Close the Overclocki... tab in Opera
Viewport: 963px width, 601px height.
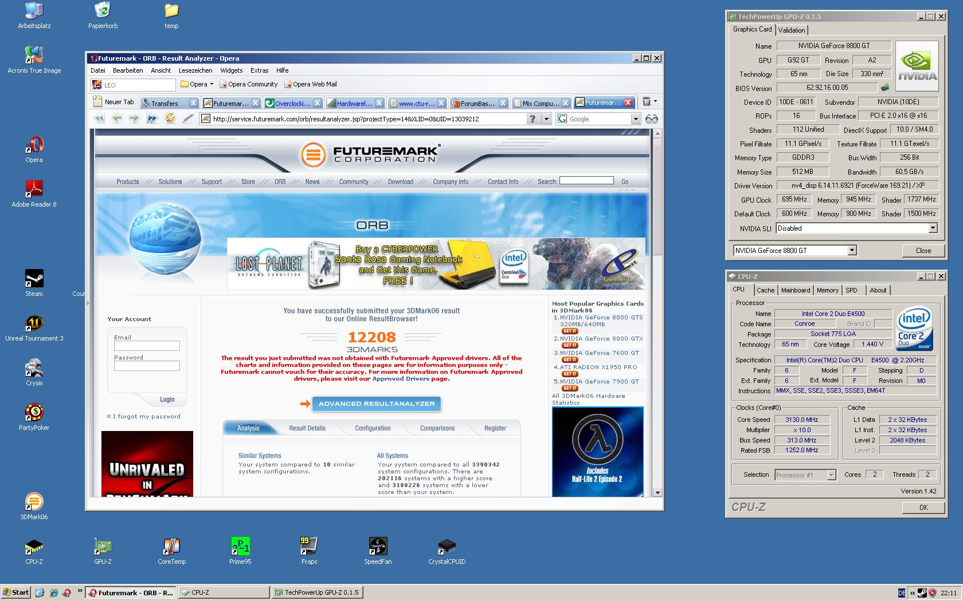coord(317,103)
